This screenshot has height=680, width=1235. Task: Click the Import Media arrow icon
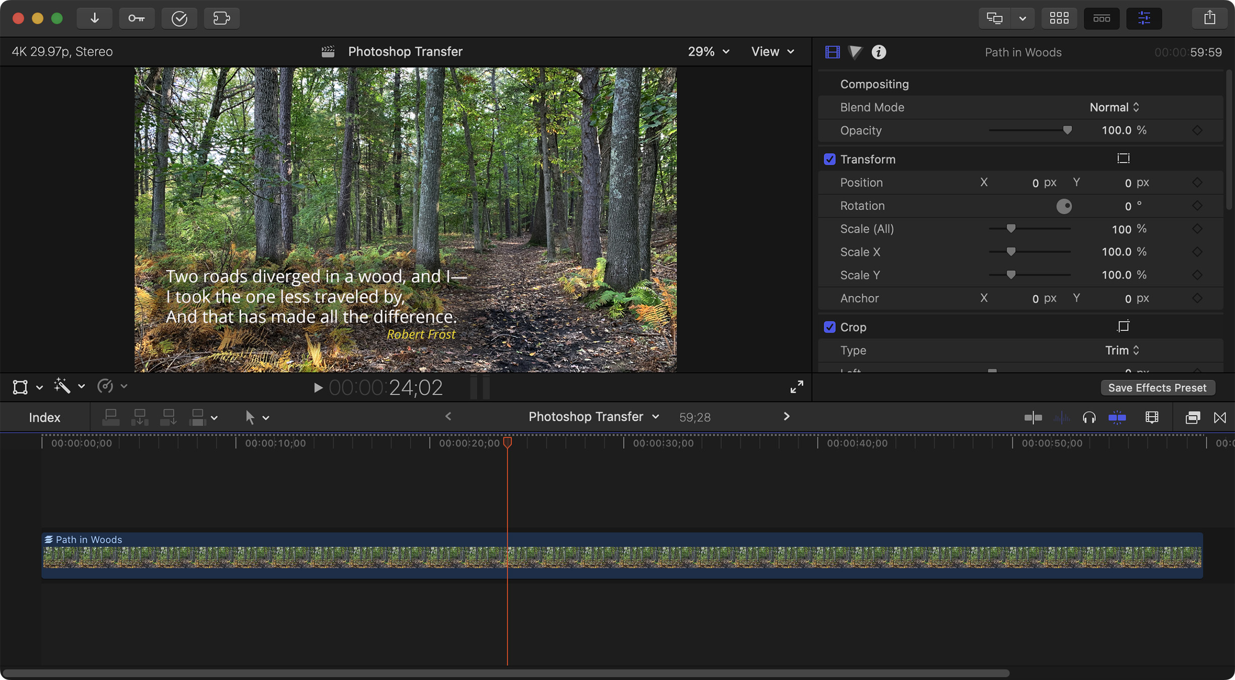coord(94,18)
